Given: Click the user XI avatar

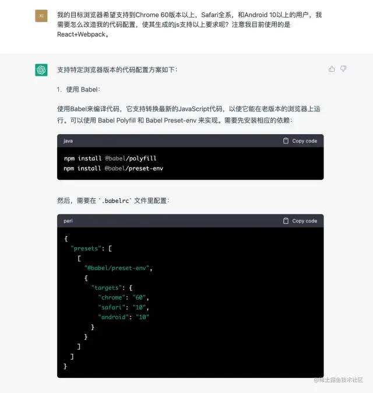Looking at the screenshot, I should [41, 16].
